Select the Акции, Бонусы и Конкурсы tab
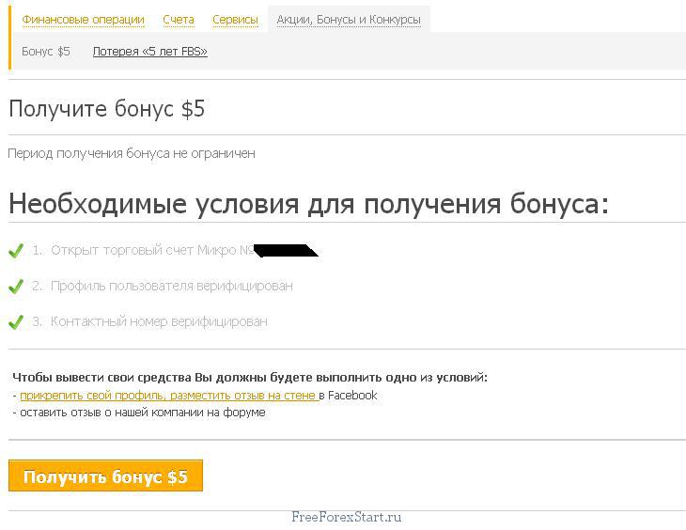 point(349,20)
